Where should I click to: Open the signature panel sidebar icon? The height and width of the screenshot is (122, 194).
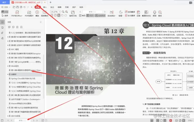[2, 38]
